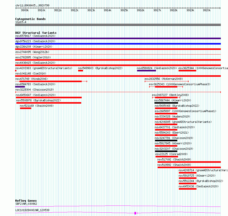The image size is (228, 216).
Task: Select the dgv975n223 (Sedlazeck2020) label
Action: pyautogui.click(x=35, y=41)
